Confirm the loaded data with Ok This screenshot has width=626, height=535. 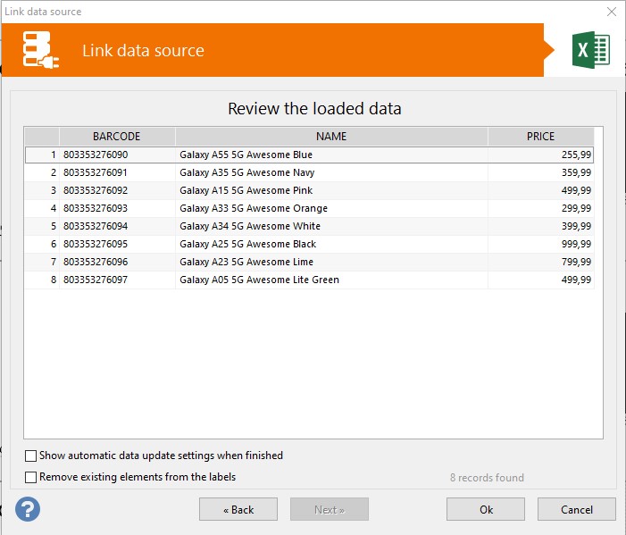pos(486,509)
